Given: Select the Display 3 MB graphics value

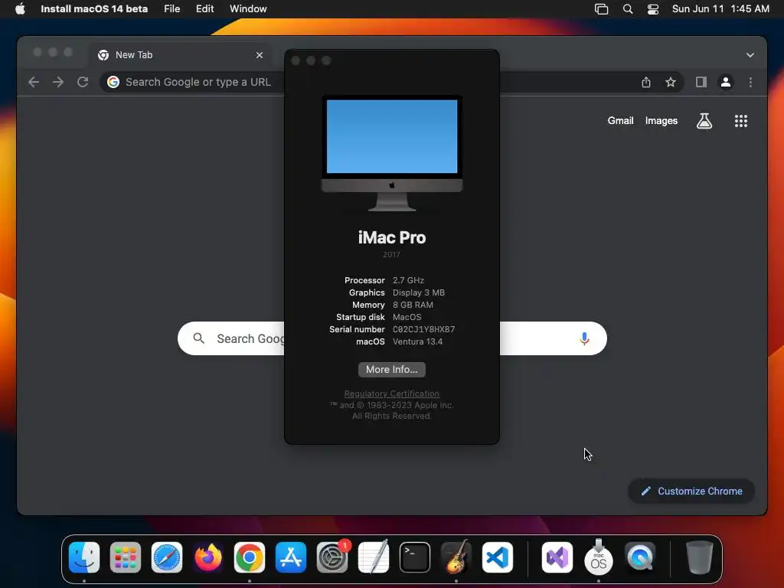Looking at the screenshot, I should tap(419, 292).
